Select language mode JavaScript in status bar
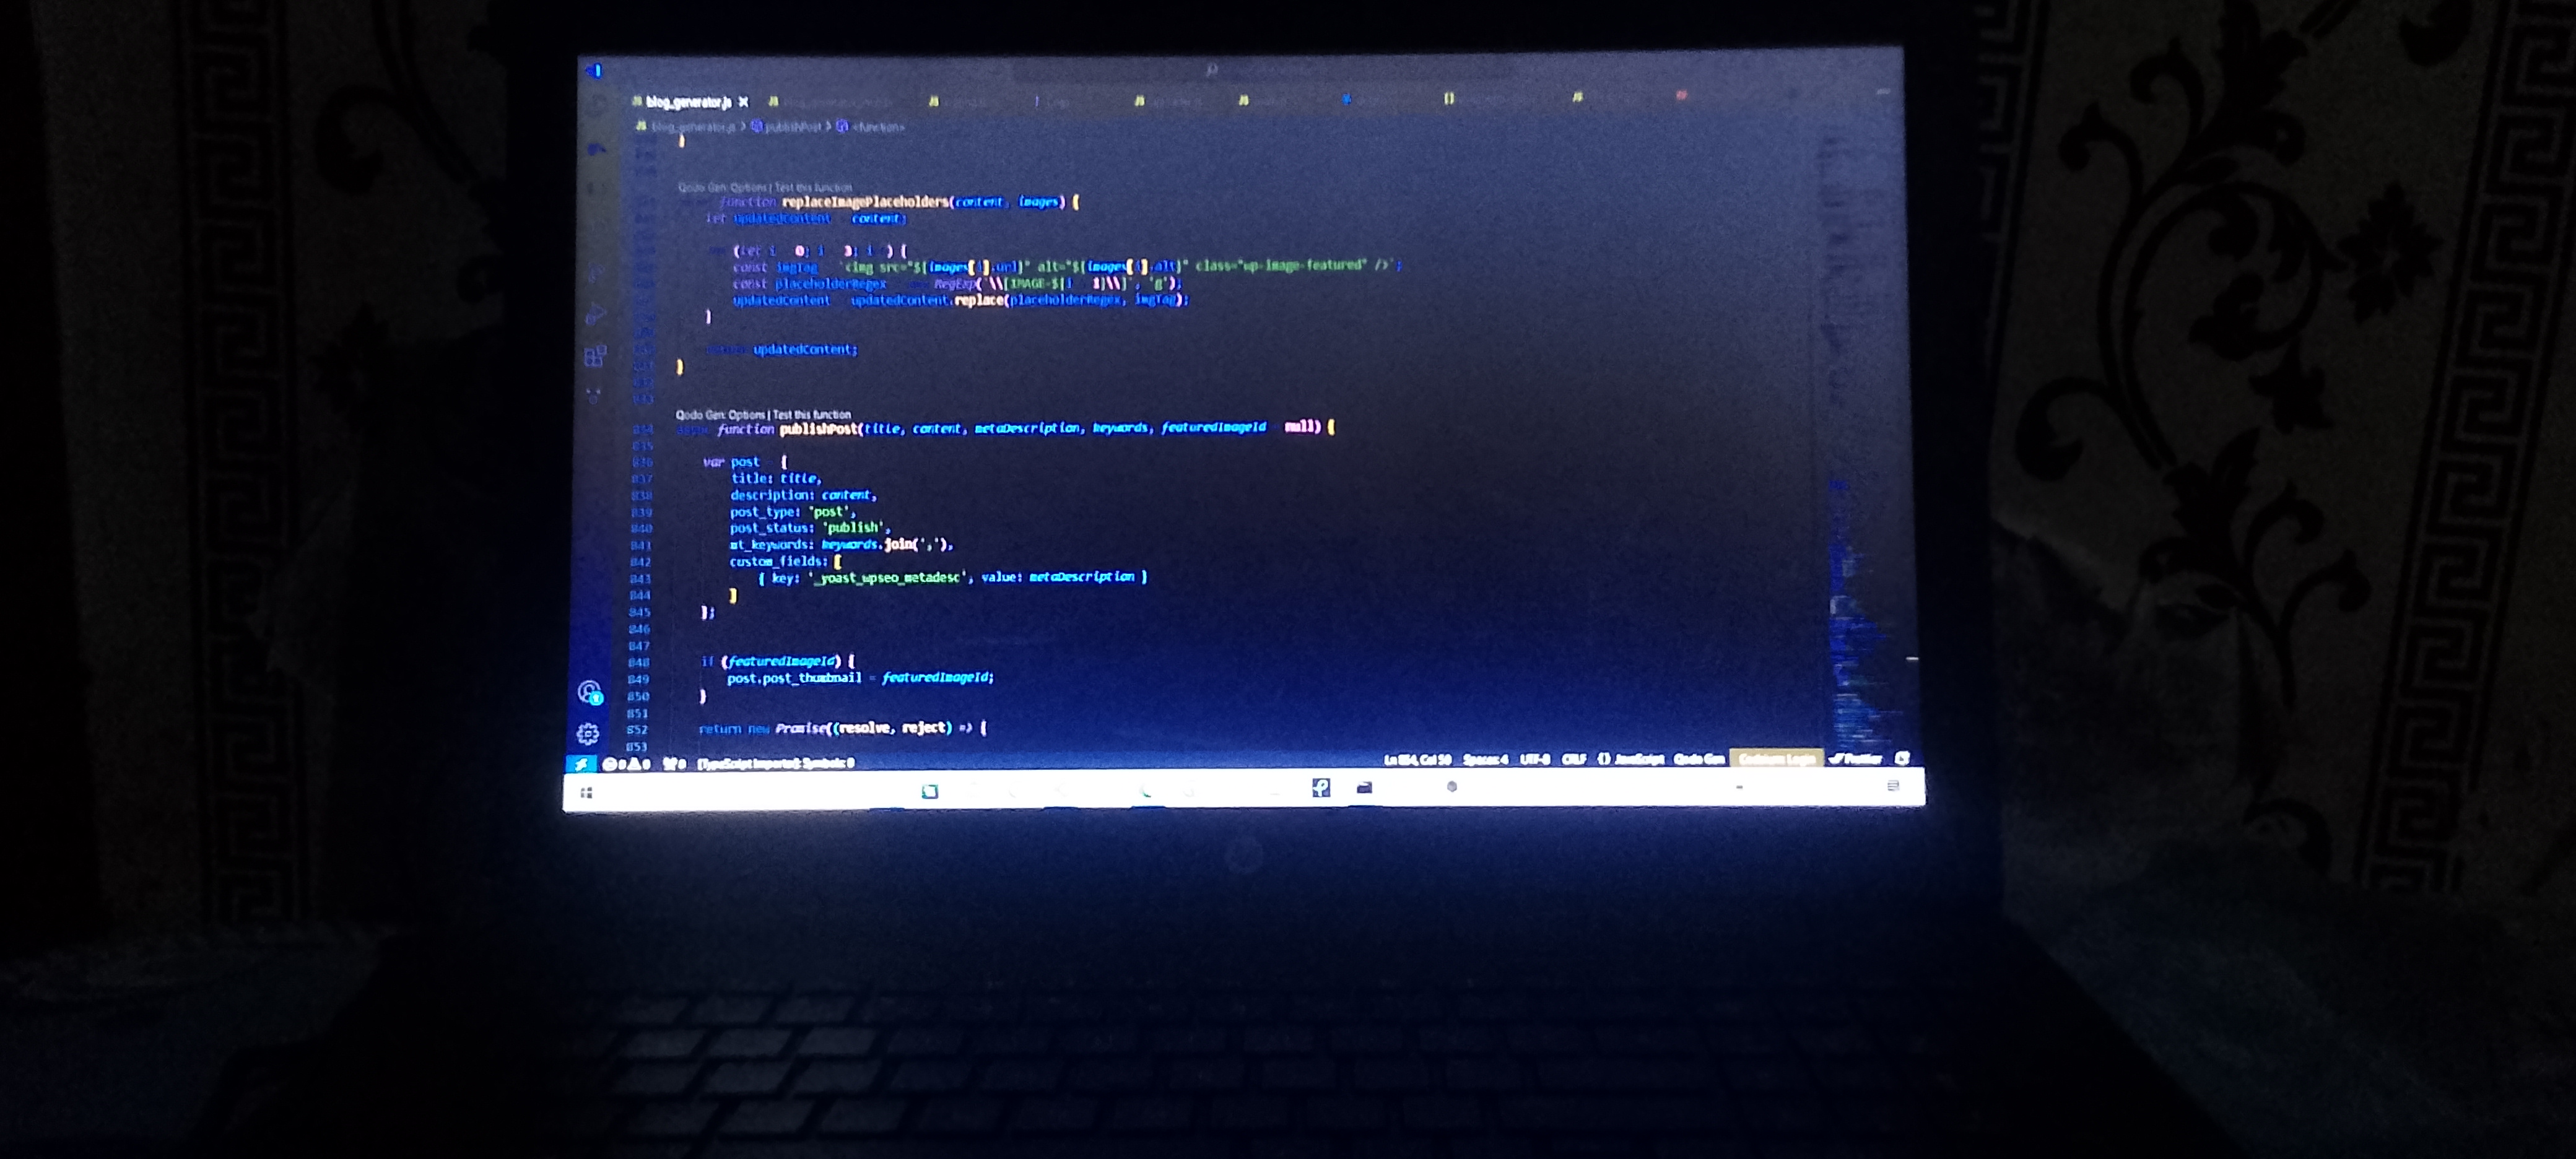This screenshot has height=1159, width=2576. pyautogui.click(x=1631, y=759)
